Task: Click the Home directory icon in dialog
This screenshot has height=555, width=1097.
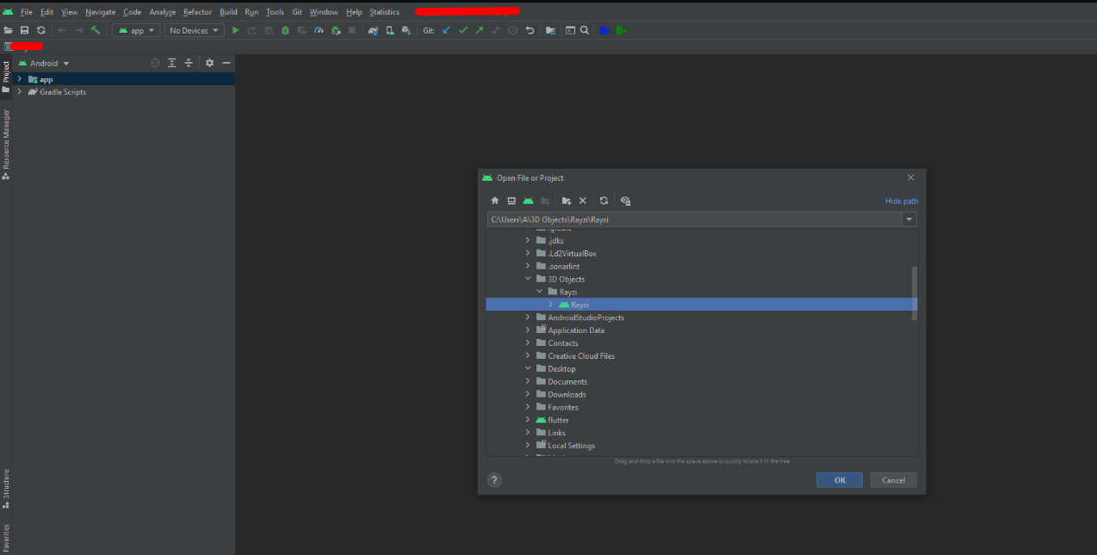Action: coord(494,200)
